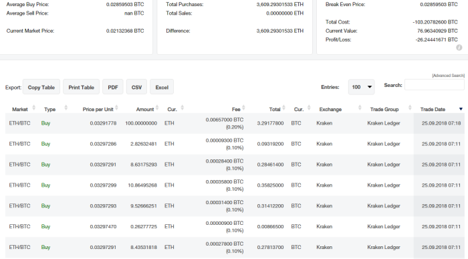The width and height of the screenshot is (468, 259).
Task: Select total 0.27813700 cell
Action: pyautogui.click(x=270, y=247)
